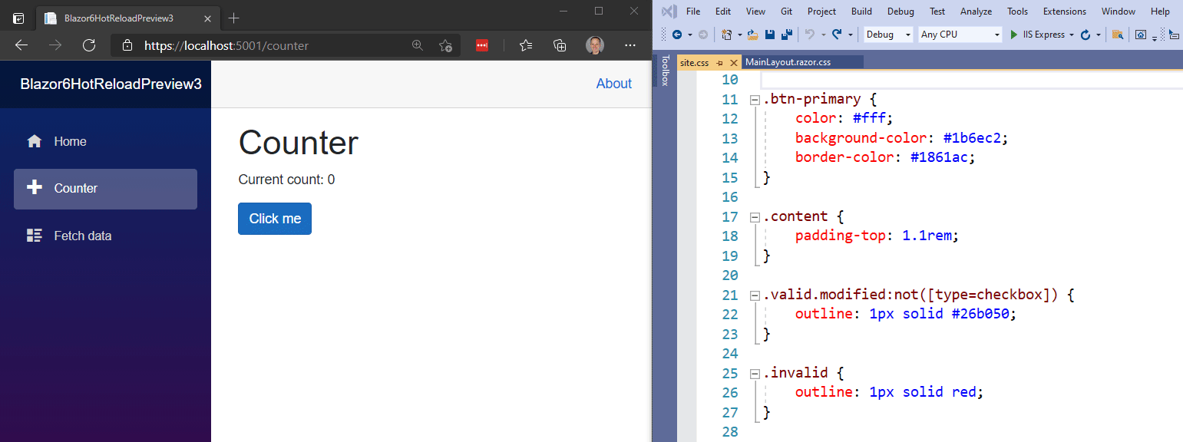Open the Edit menu
The width and height of the screenshot is (1183, 442).
(723, 12)
